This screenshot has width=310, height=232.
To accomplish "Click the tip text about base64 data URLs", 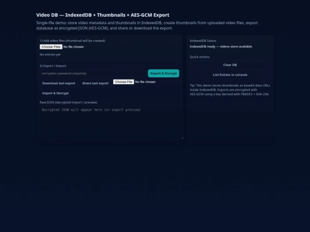I will (230, 90).
